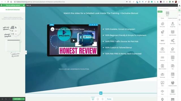The image size is (181, 101).
Task: Add the Styled List element
Action: pyautogui.click(x=162, y=58)
